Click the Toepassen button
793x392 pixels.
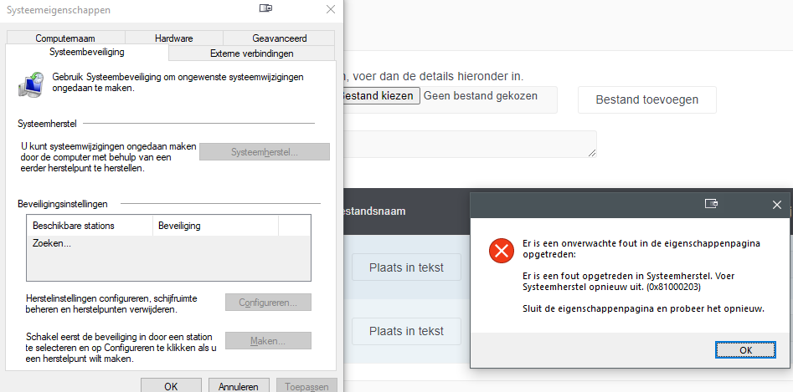click(306, 386)
